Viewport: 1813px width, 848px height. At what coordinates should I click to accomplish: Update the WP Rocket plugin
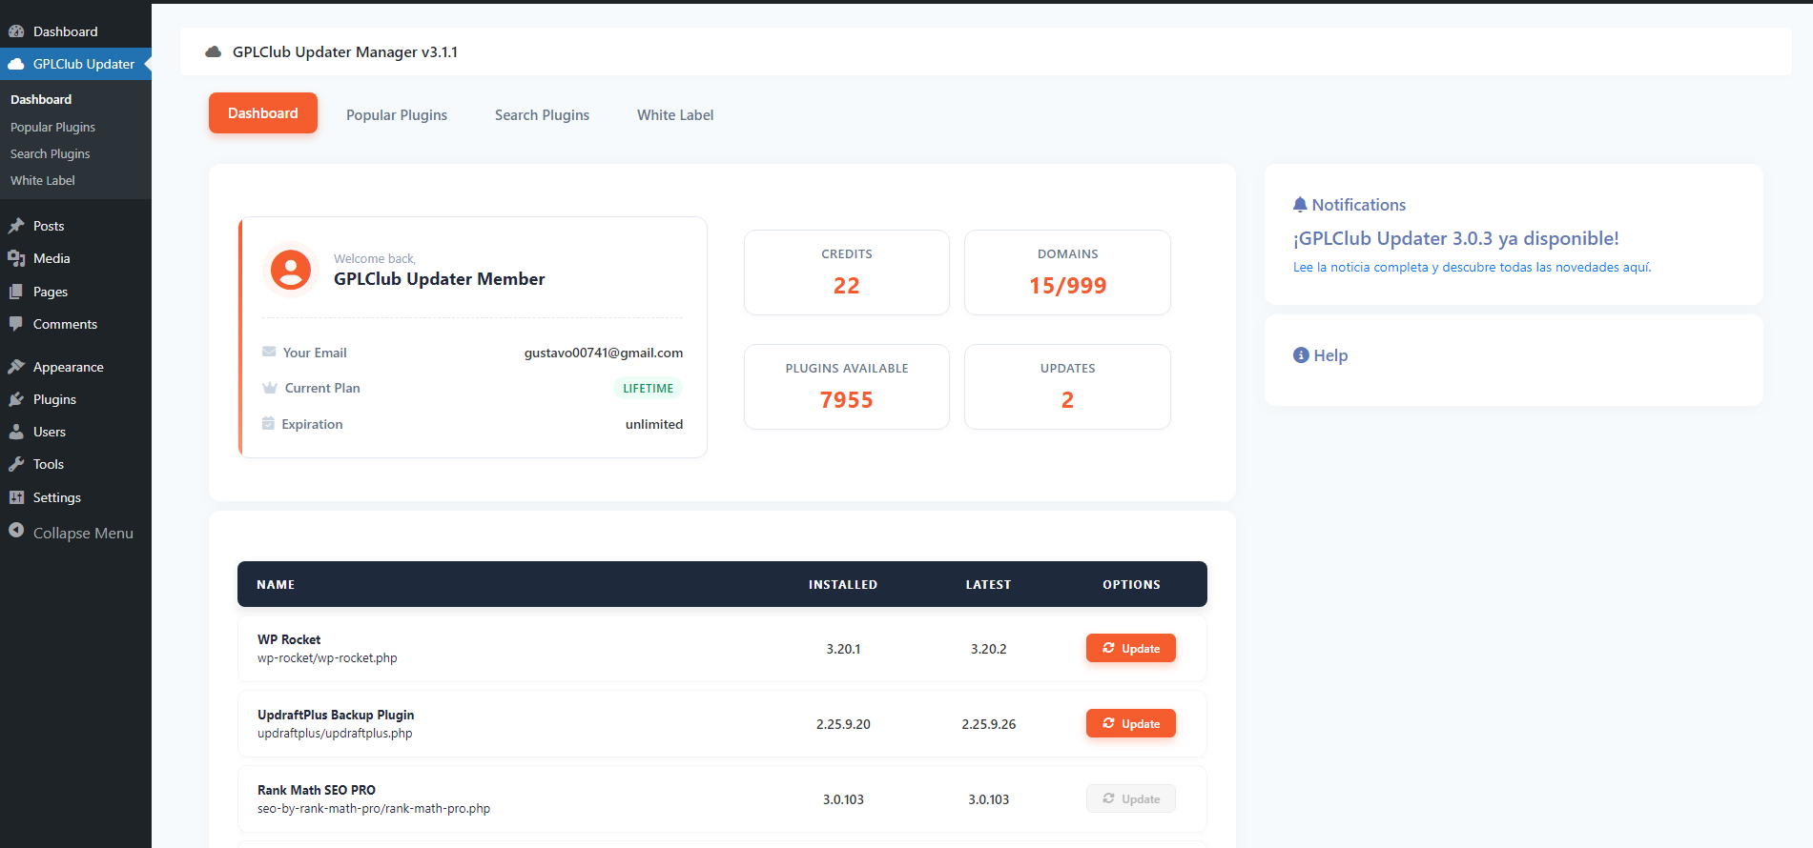click(1131, 648)
